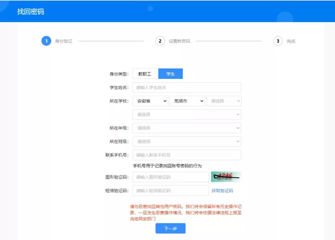Image resolution: width=335 pixels, height=240 pixels.
Task: Click the step 1 身份验证 circle icon
Action: (x=46, y=41)
